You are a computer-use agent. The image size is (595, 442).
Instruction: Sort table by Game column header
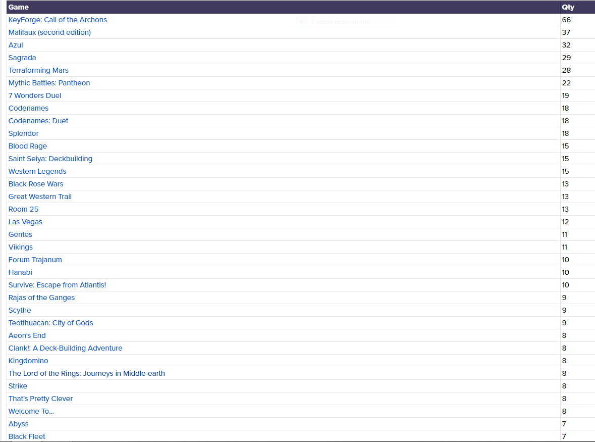[x=19, y=7]
